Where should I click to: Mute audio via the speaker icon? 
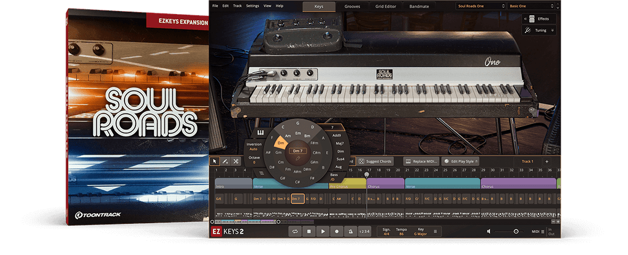tap(489, 231)
